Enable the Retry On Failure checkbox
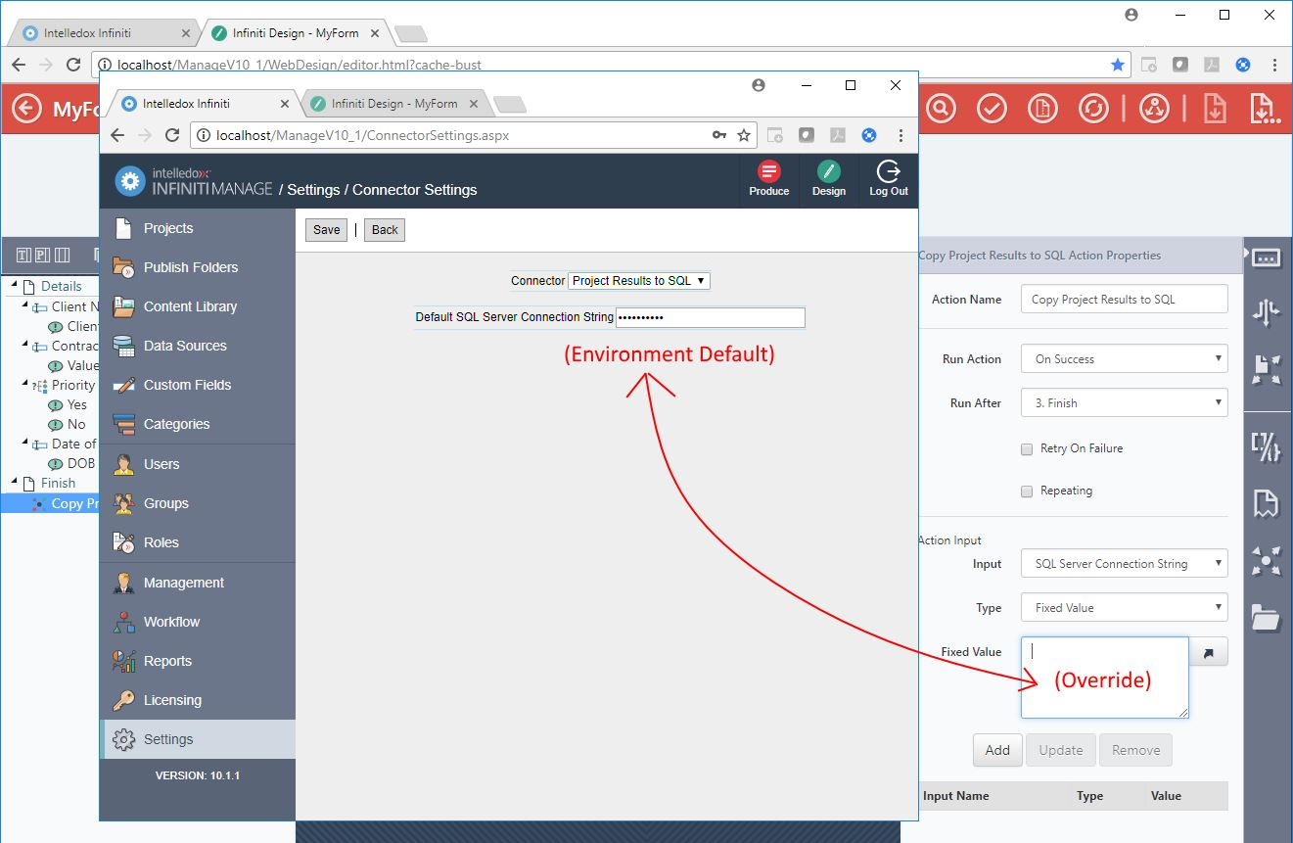 click(x=1027, y=449)
